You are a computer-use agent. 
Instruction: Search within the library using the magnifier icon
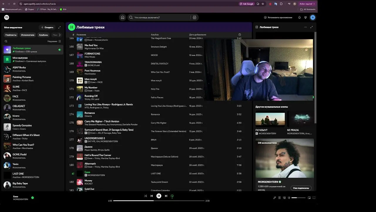click(x=6, y=41)
